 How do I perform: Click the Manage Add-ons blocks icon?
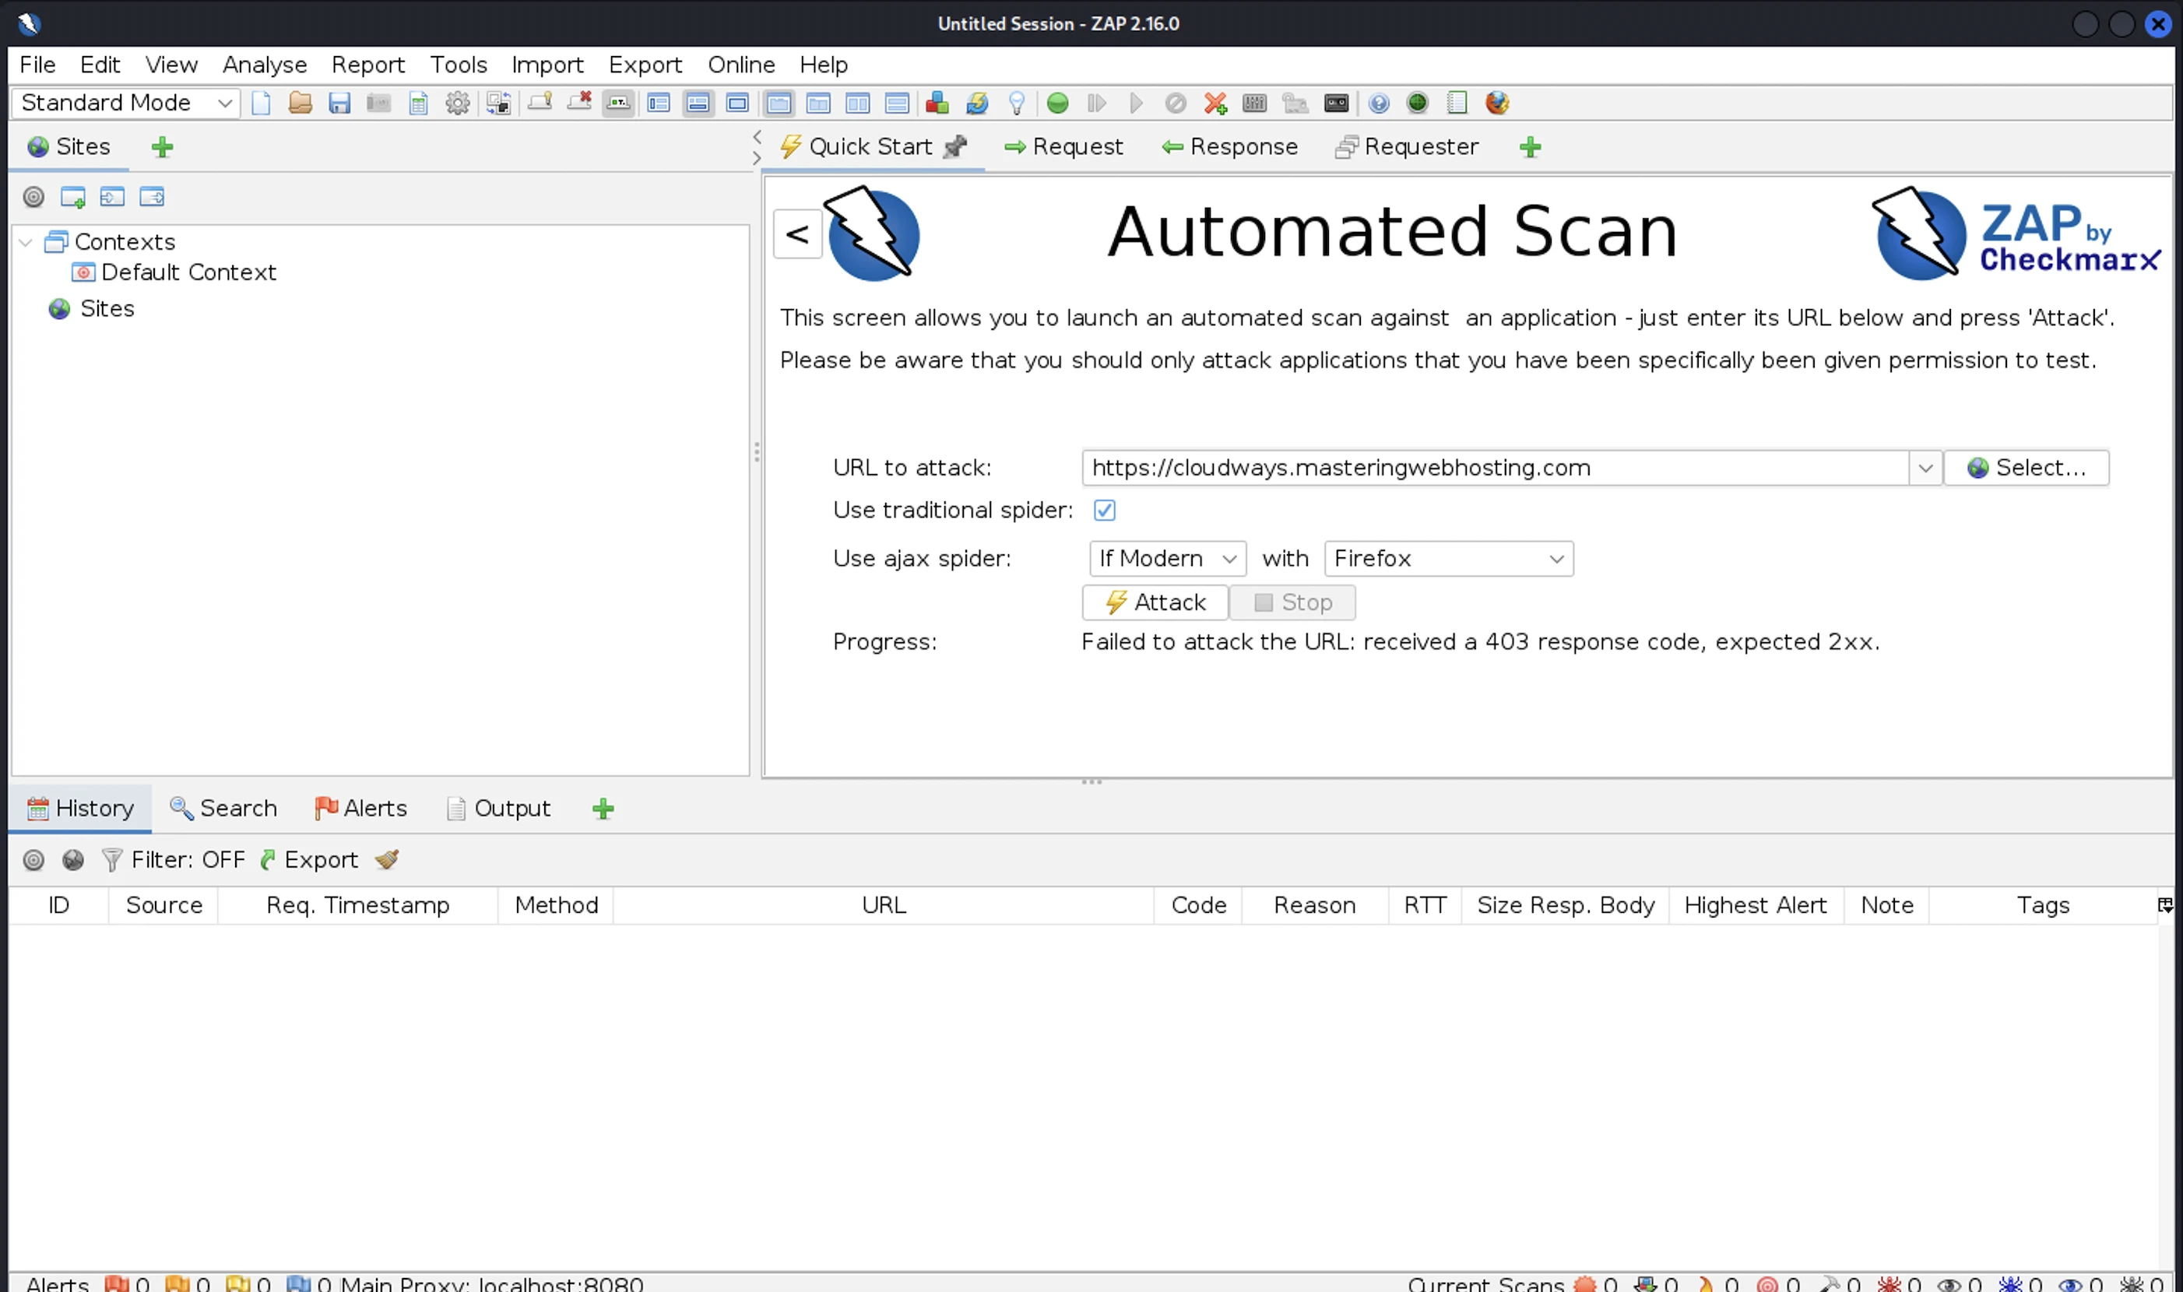(x=937, y=103)
